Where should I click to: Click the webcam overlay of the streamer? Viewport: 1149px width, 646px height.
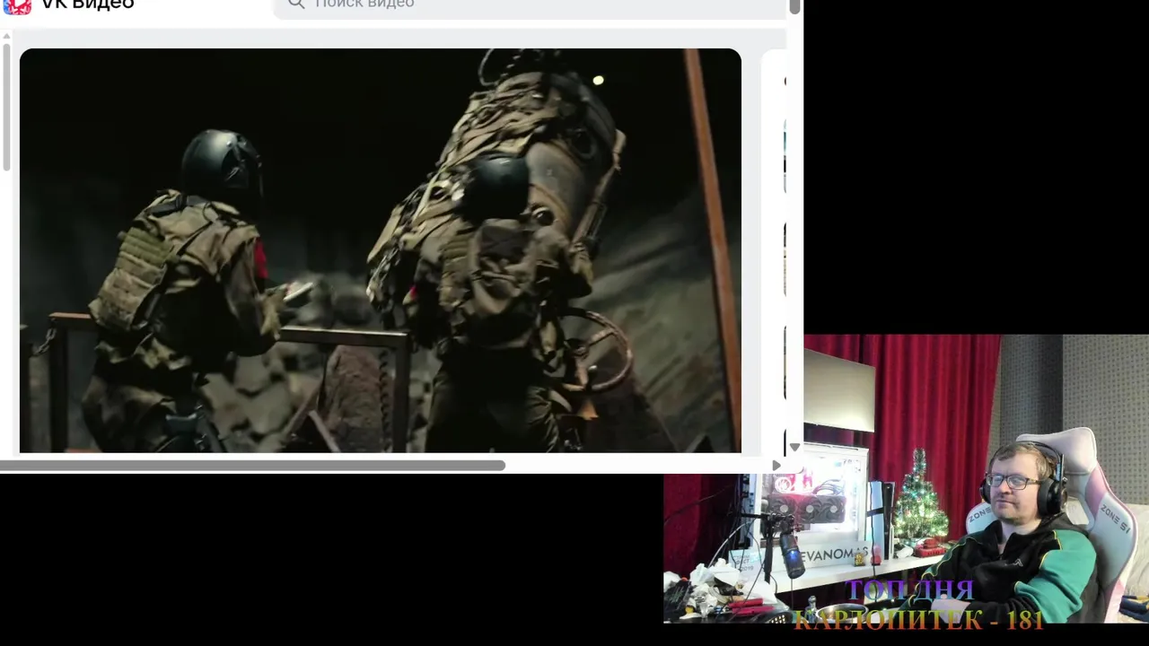pyautogui.click(x=907, y=479)
